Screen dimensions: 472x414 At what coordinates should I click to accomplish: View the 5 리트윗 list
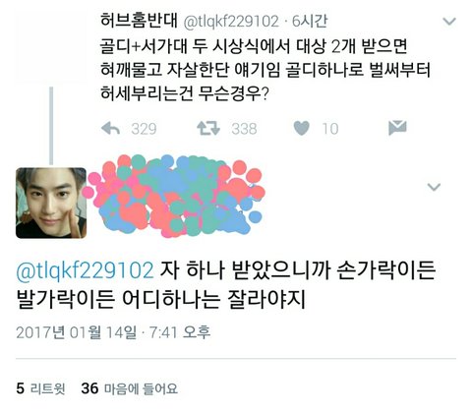pos(40,388)
